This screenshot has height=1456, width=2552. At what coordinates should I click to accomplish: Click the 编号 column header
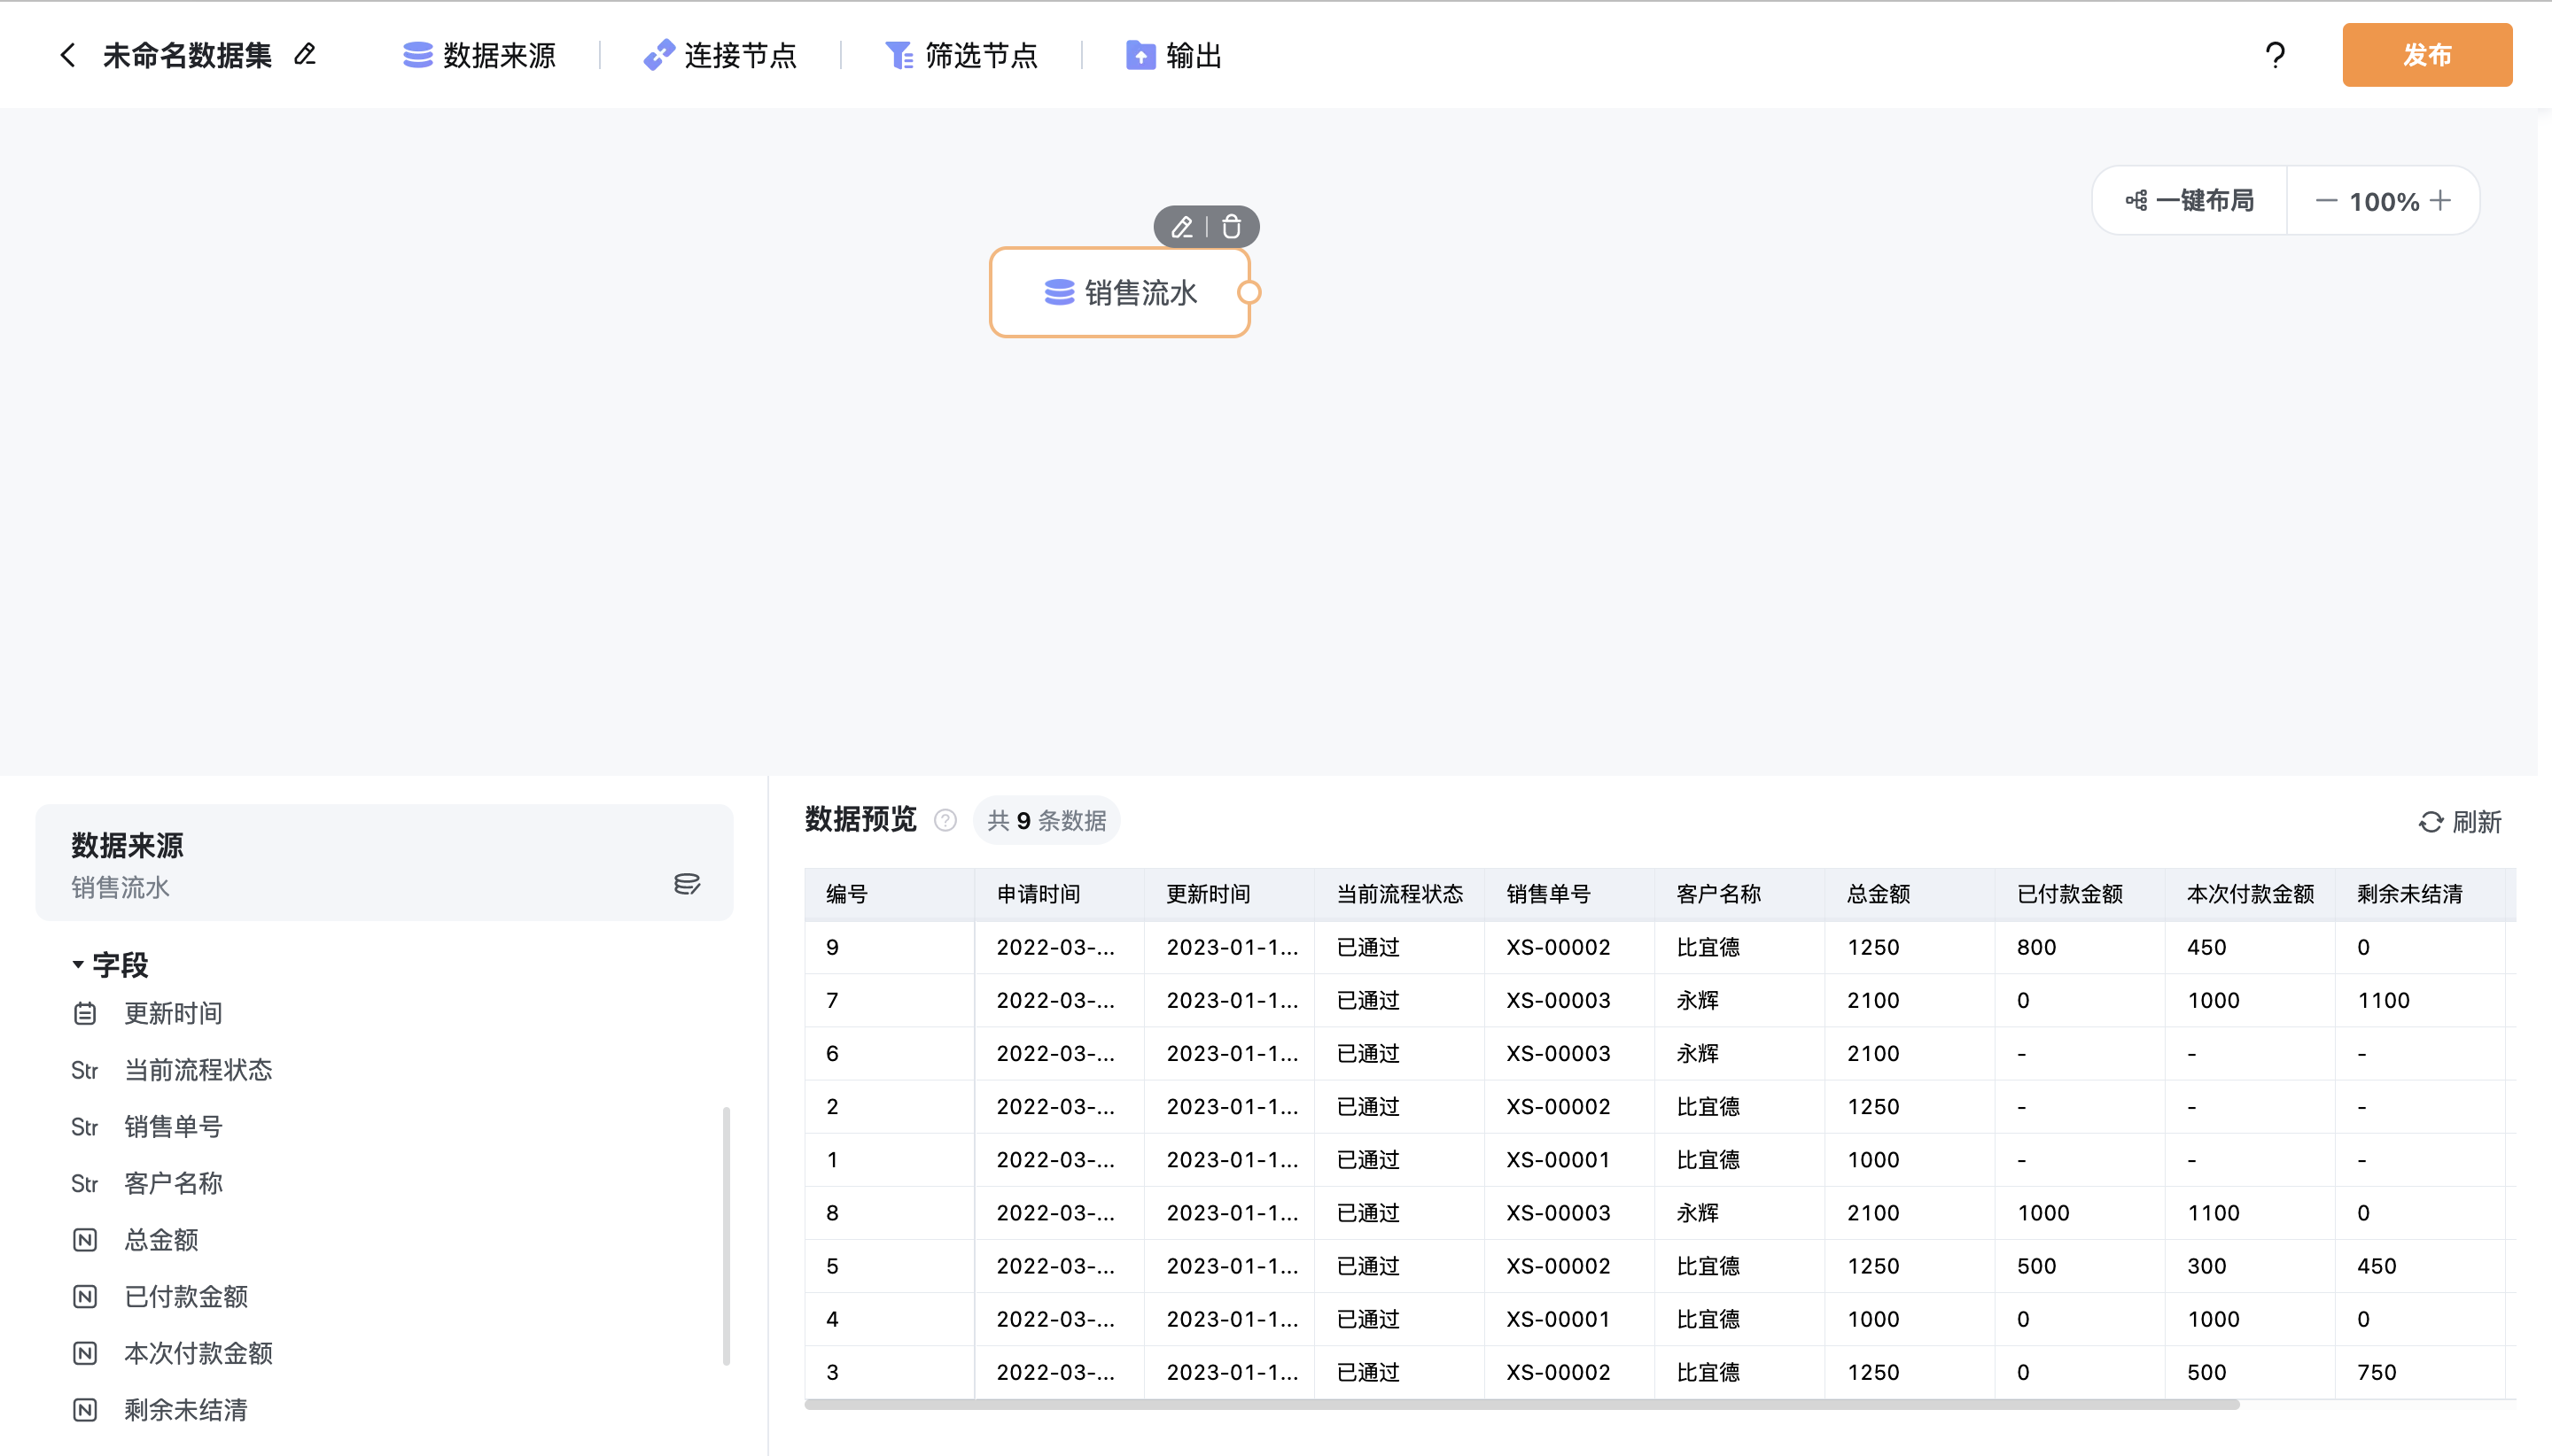890,894
